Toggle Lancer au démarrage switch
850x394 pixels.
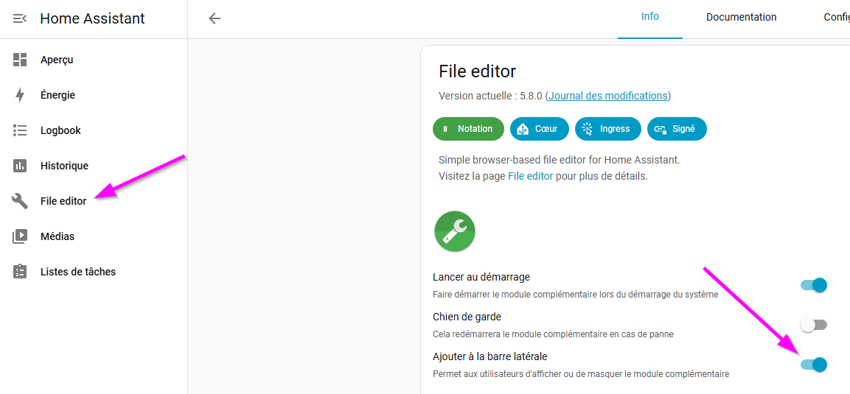pos(814,285)
